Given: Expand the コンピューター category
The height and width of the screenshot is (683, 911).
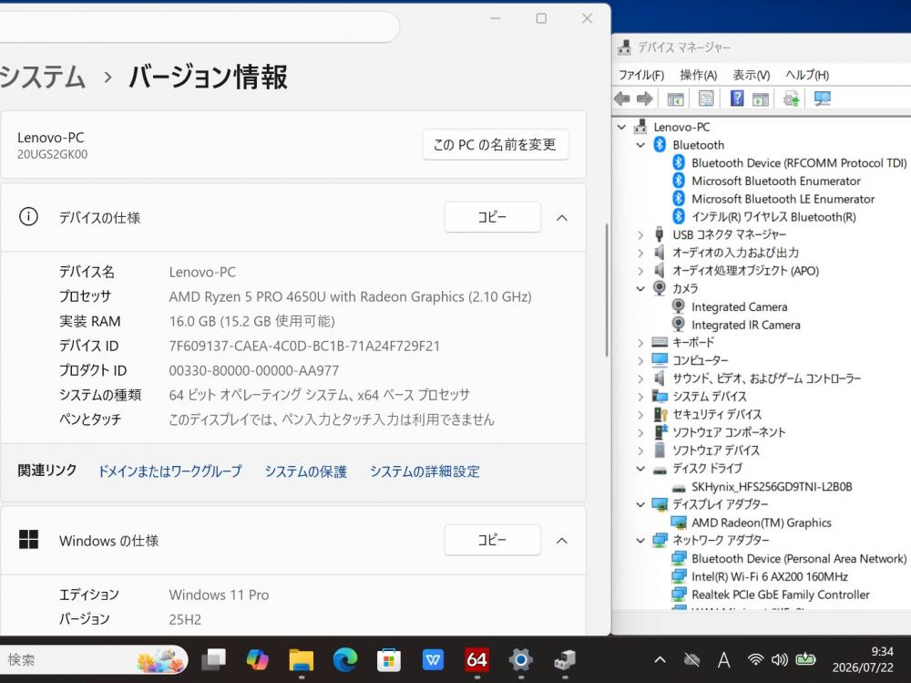Looking at the screenshot, I should pyautogui.click(x=640, y=361).
